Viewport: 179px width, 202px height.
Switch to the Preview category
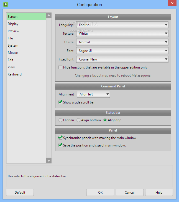(26, 31)
